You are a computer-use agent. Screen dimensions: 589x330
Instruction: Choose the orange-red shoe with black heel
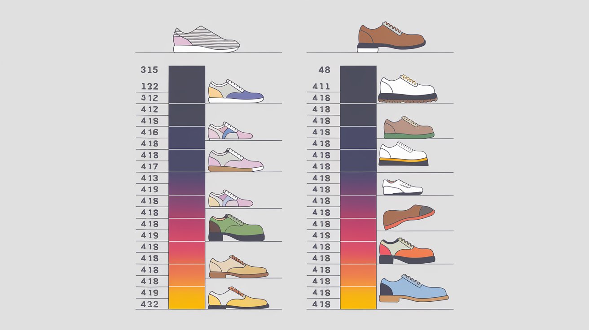407,251
